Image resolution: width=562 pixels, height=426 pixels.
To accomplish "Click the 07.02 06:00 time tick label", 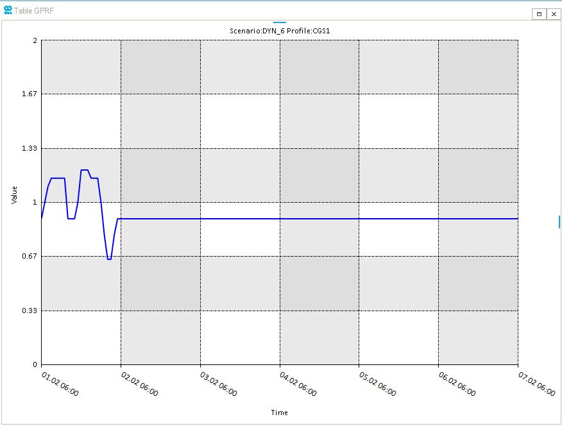I will [536, 383].
